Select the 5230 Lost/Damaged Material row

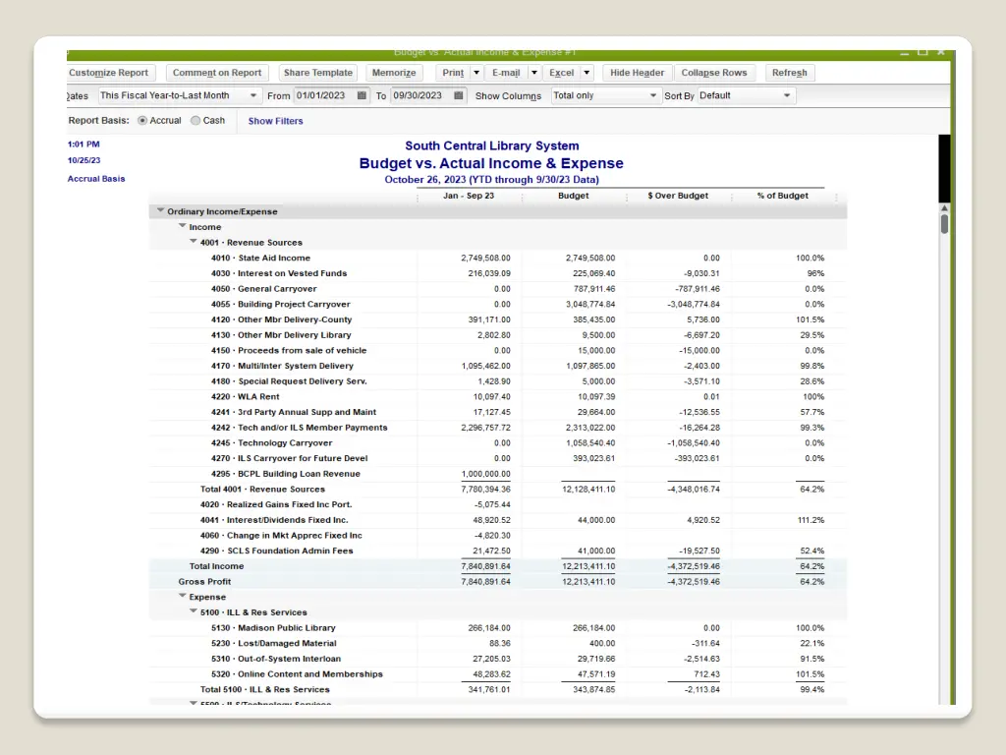coord(498,643)
